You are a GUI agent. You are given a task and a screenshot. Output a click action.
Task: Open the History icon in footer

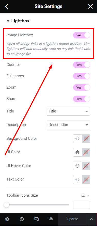22,219
